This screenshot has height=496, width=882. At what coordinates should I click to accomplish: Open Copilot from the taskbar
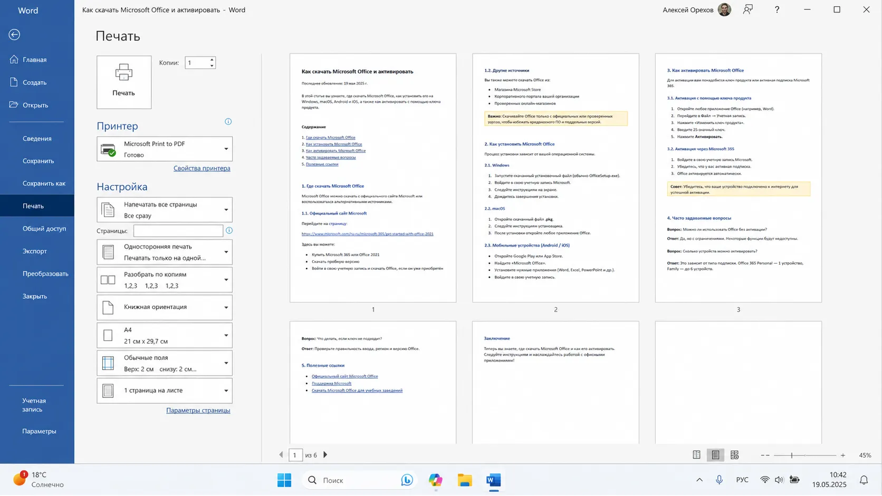coord(436,480)
